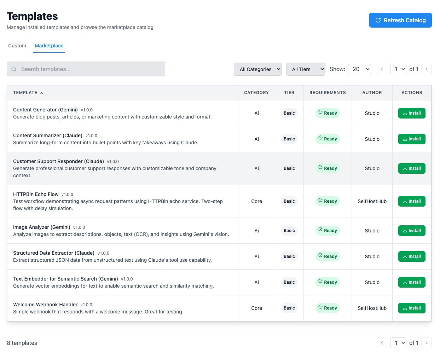Switch to the Custom tab
440x358 pixels.
pos(17,46)
